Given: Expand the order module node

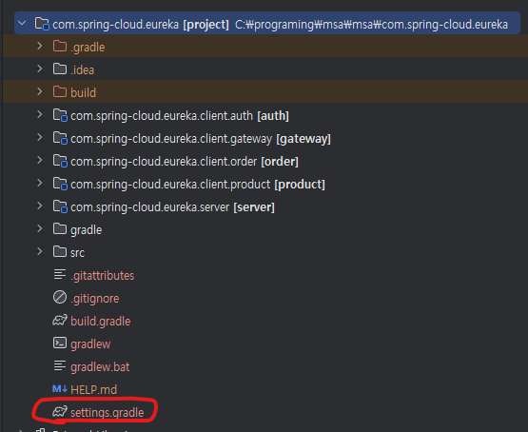Looking at the screenshot, I should pyautogui.click(x=40, y=160).
